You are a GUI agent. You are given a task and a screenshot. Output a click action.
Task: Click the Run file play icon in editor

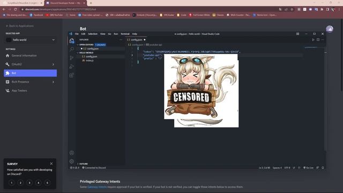coord(313,40)
